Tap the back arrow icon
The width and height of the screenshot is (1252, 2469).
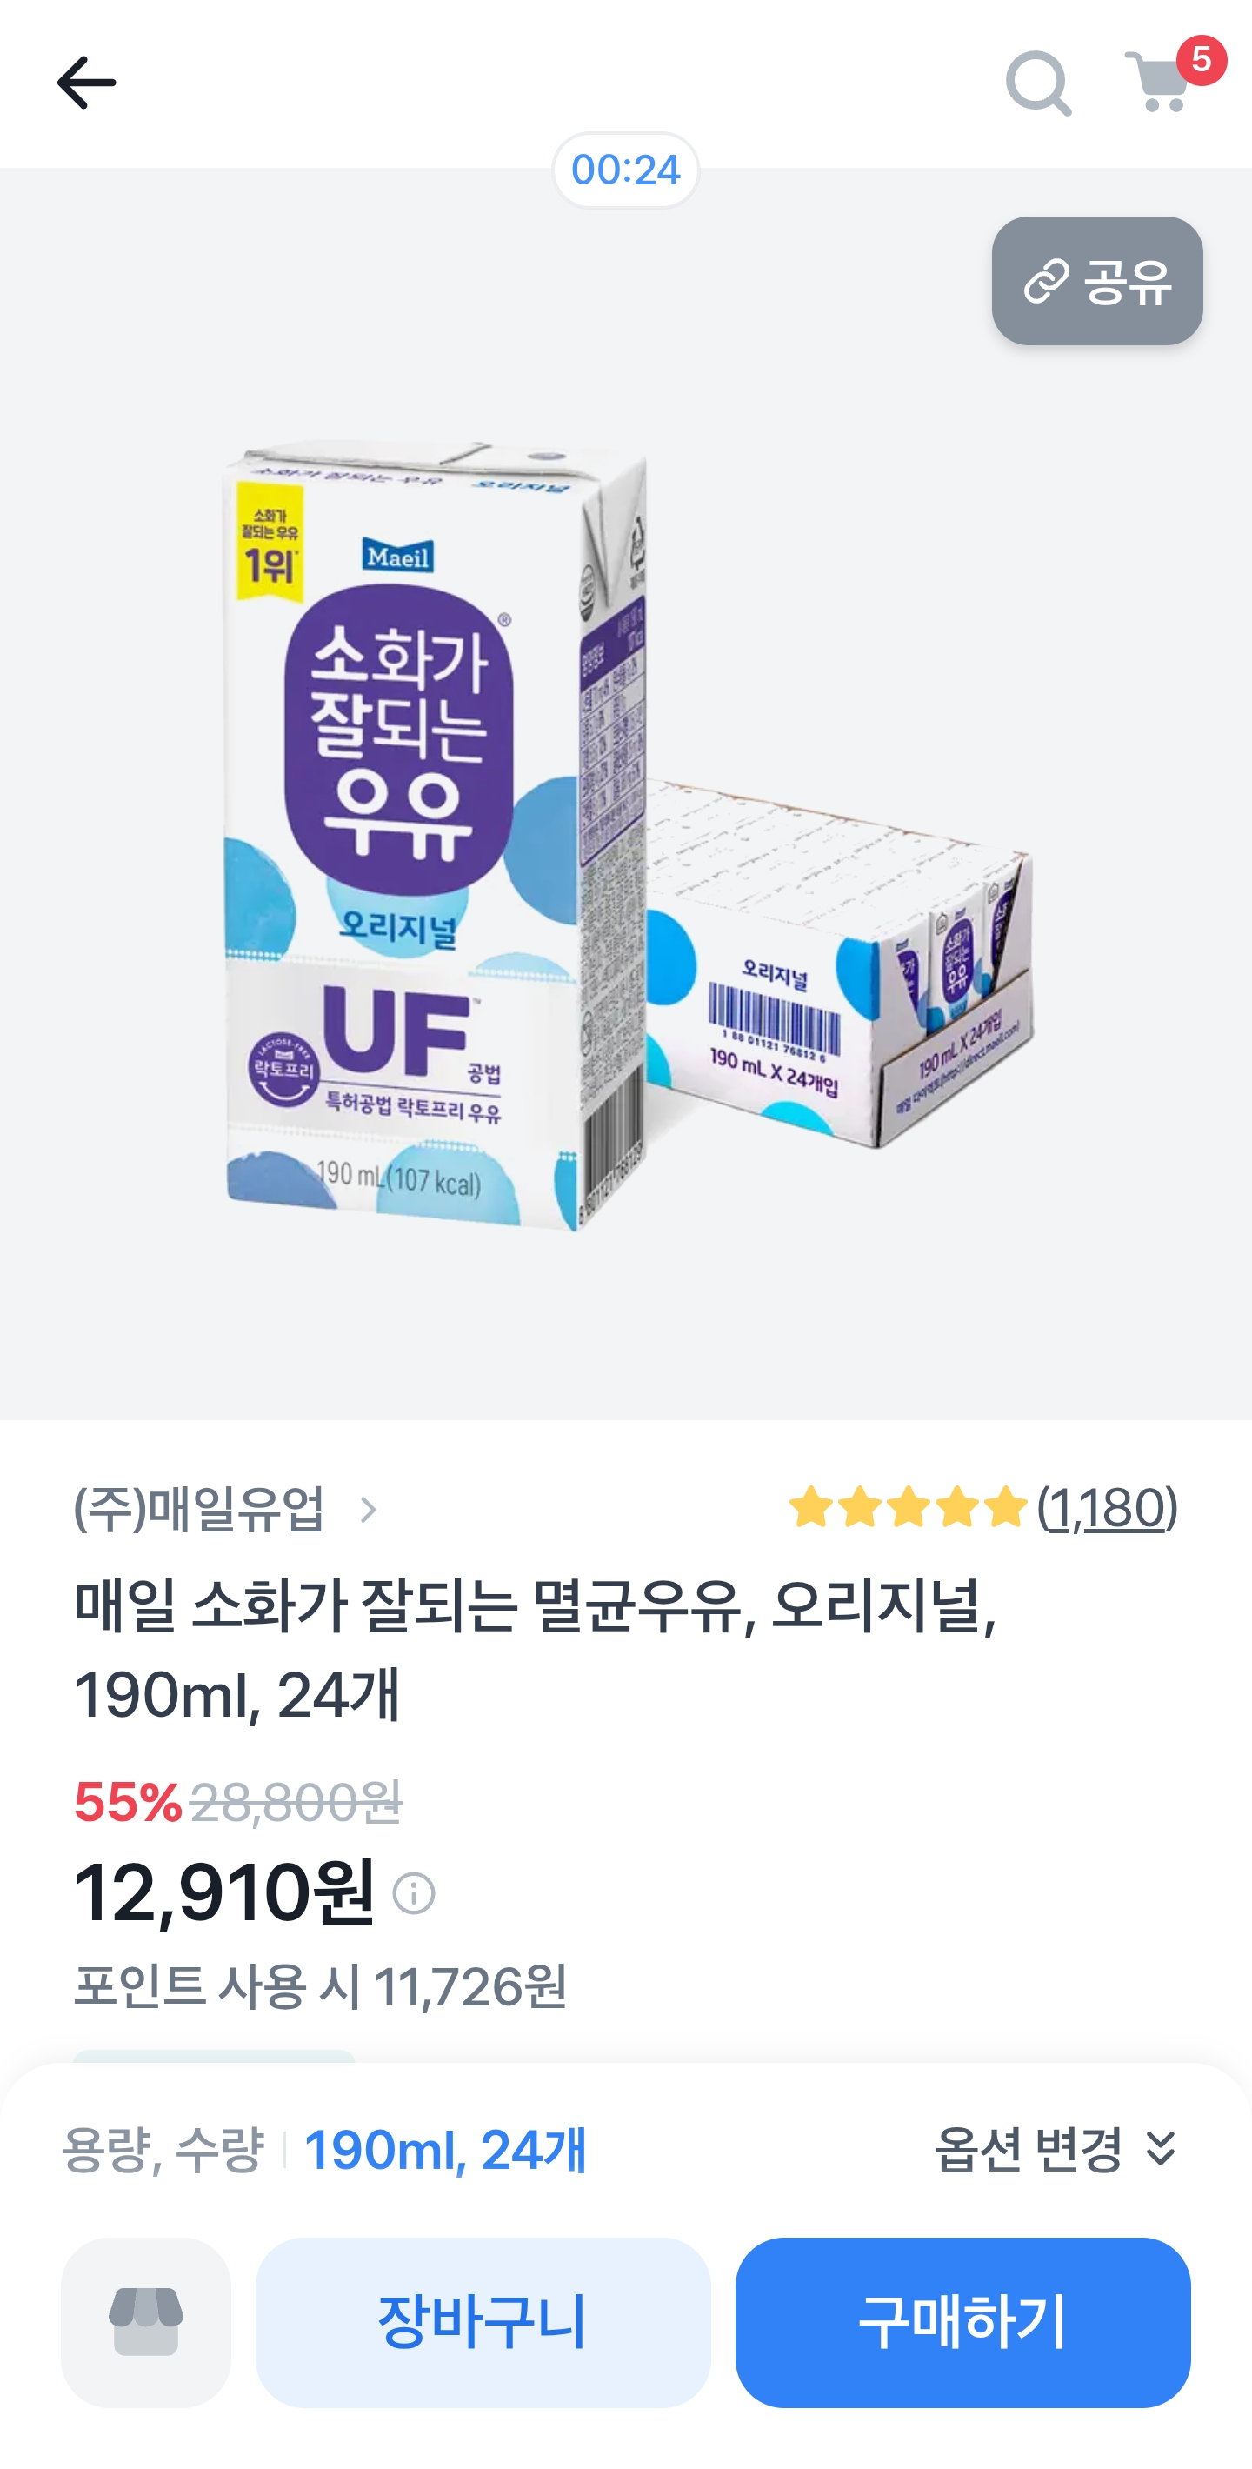(86, 83)
